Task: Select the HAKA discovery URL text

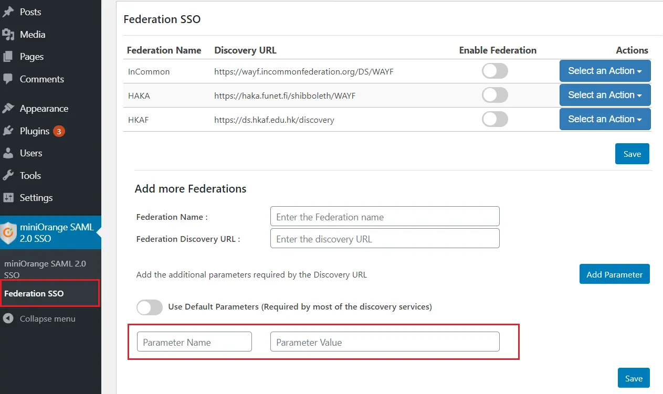Action: point(285,95)
